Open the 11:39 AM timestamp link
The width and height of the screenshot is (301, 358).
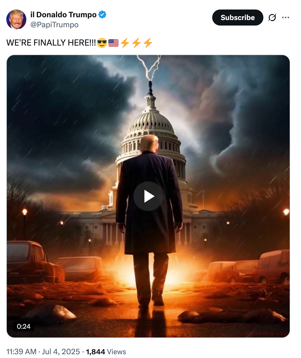pos(21,352)
